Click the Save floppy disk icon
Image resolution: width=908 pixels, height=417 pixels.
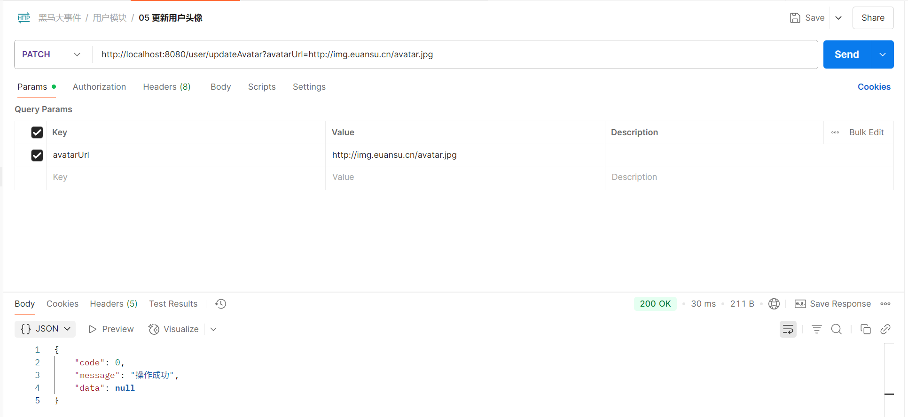click(795, 18)
